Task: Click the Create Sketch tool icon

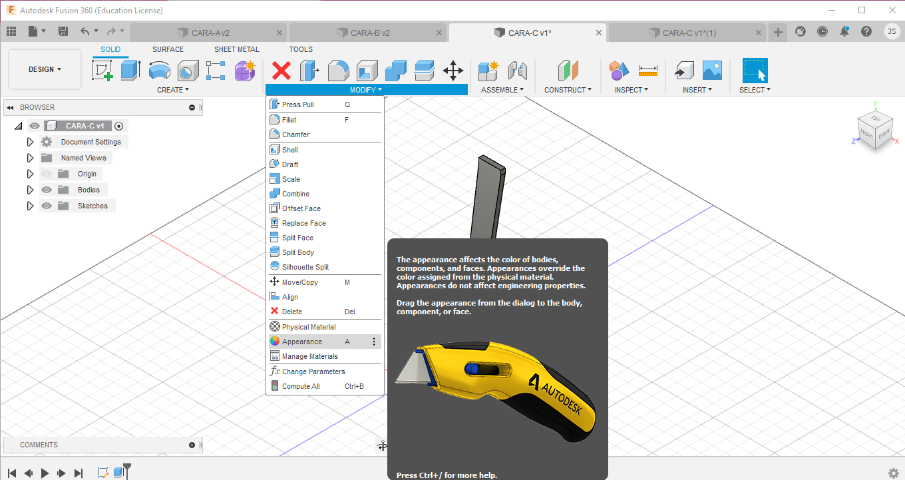Action: [x=102, y=70]
